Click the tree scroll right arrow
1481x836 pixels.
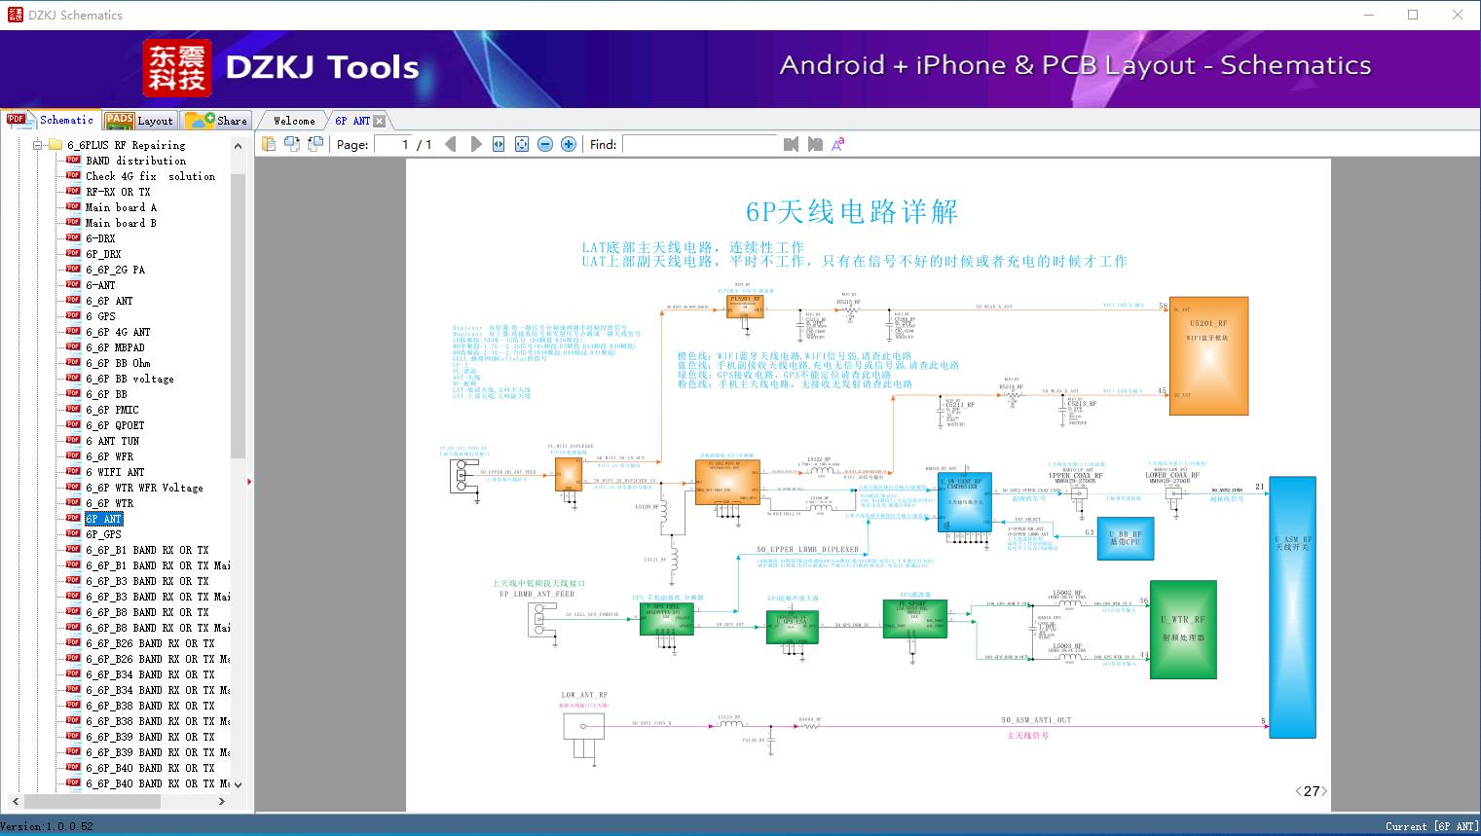click(222, 801)
